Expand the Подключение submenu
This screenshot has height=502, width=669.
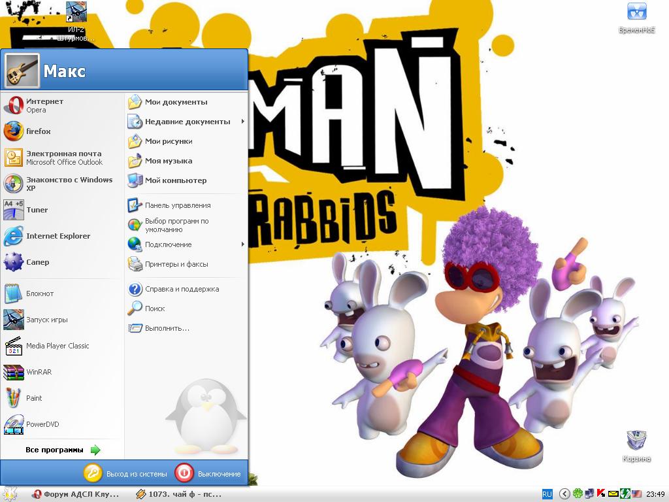[186, 244]
